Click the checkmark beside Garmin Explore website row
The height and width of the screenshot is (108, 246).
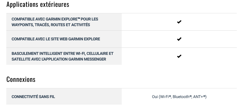pyautogui.click(x=179, y=39)
